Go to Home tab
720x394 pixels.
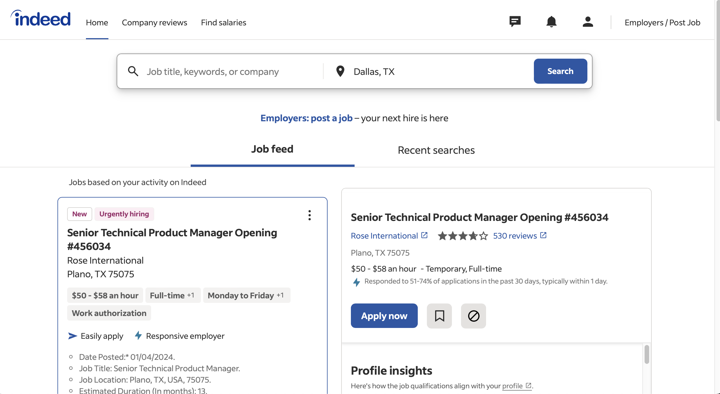(97, 22)
